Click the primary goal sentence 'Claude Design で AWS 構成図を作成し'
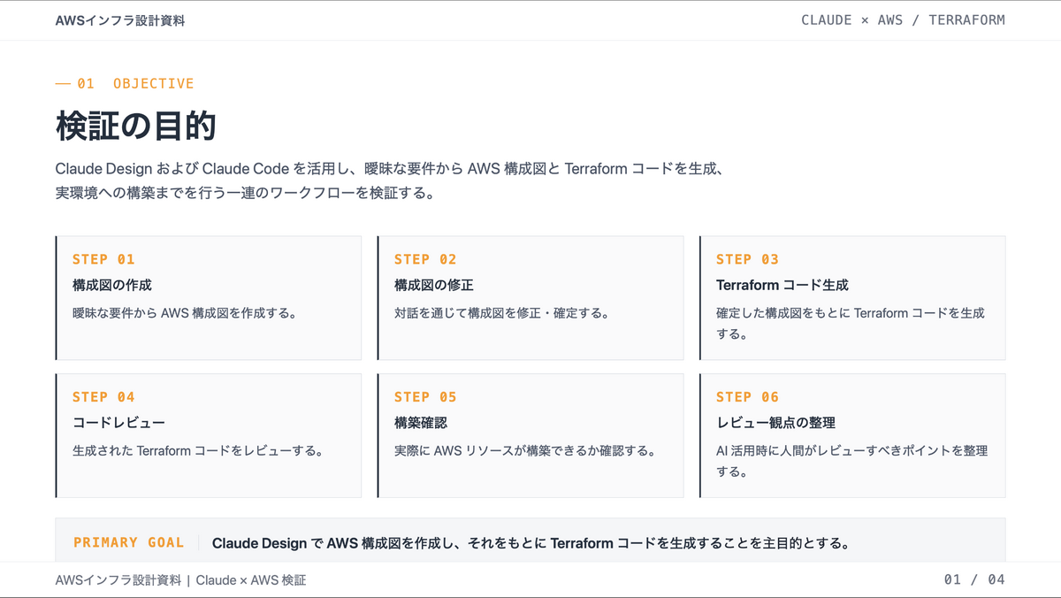 (x=530, y=543)
